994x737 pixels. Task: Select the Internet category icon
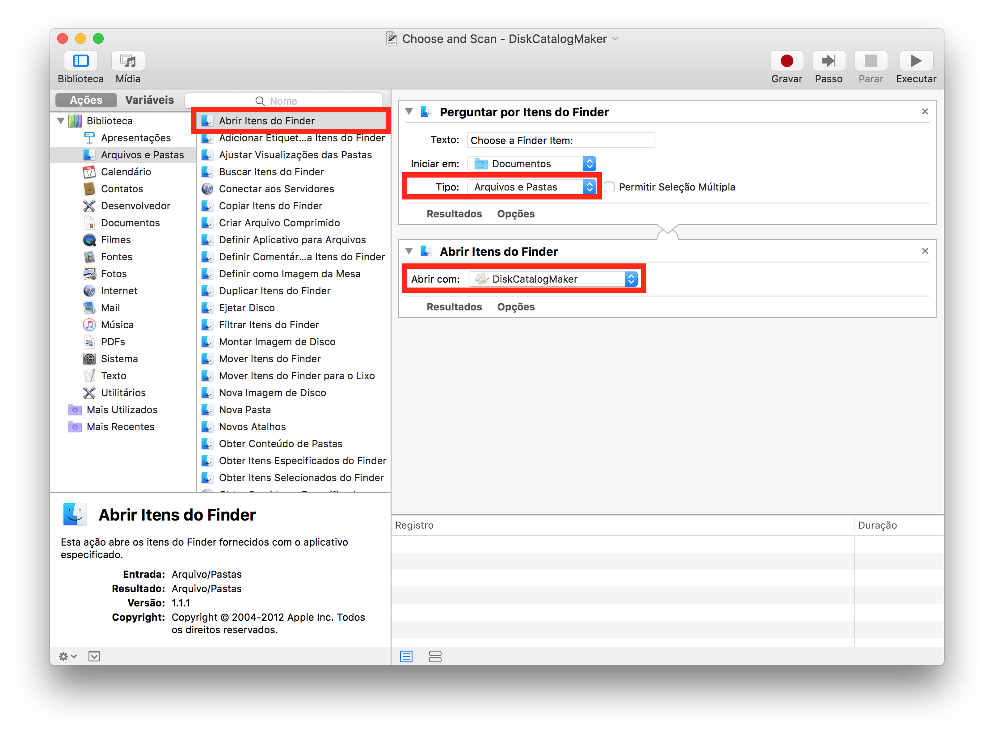[89, 291]
